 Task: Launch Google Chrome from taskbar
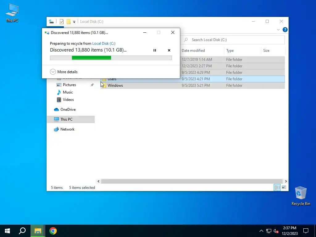pos(53,231)
